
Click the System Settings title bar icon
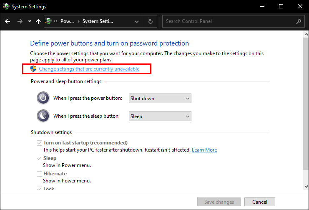point(6,7)
